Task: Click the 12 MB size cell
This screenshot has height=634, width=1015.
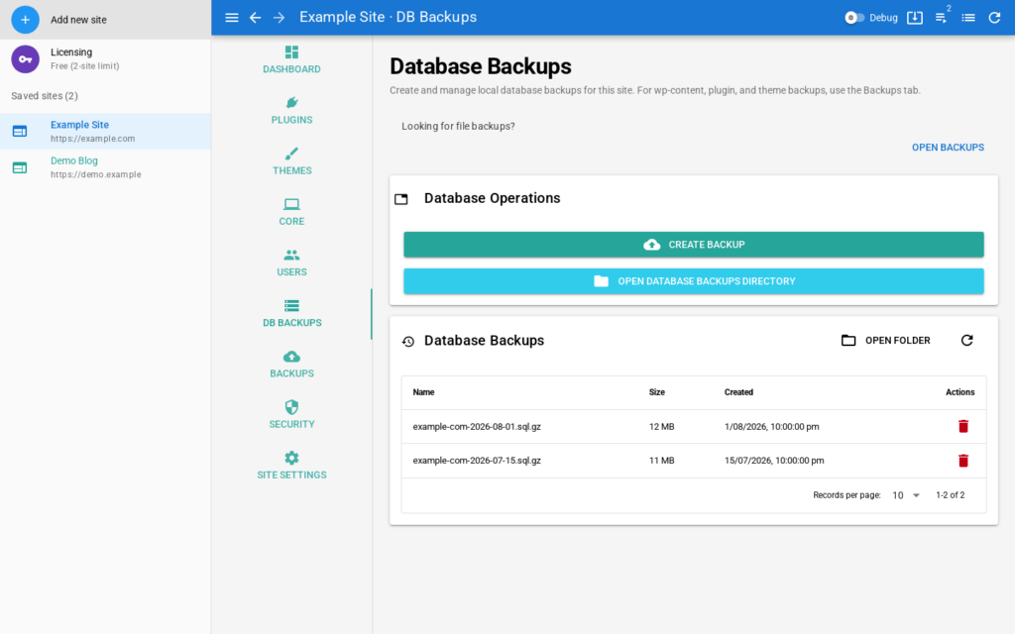Action: (661, 427)
